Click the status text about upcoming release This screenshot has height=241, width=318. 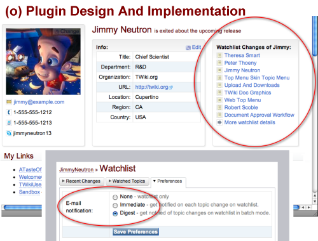[198, 31]
